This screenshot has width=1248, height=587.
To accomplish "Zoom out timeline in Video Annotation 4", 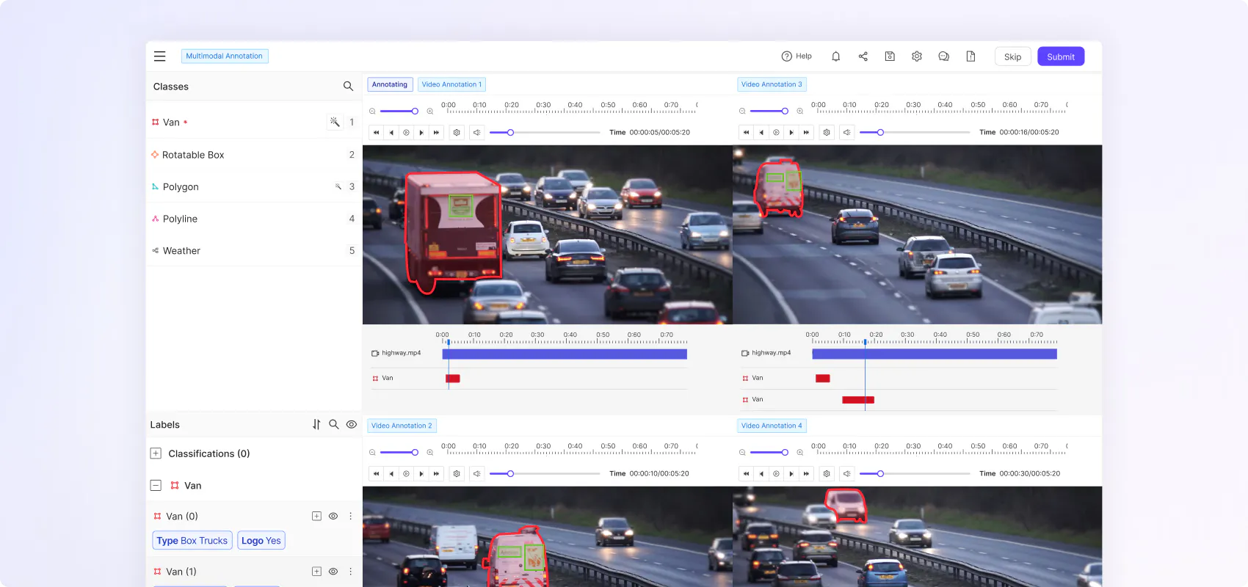I will tap(742, 453).
